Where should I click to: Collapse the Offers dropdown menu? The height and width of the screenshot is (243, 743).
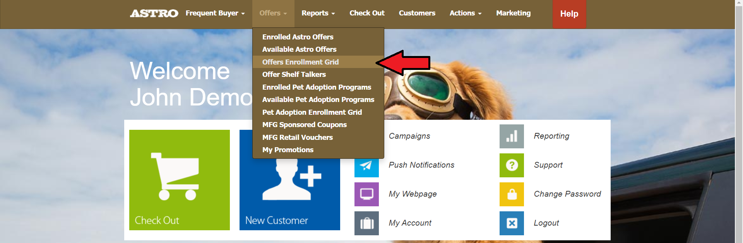pyautogui.click(x=273, y=13)
